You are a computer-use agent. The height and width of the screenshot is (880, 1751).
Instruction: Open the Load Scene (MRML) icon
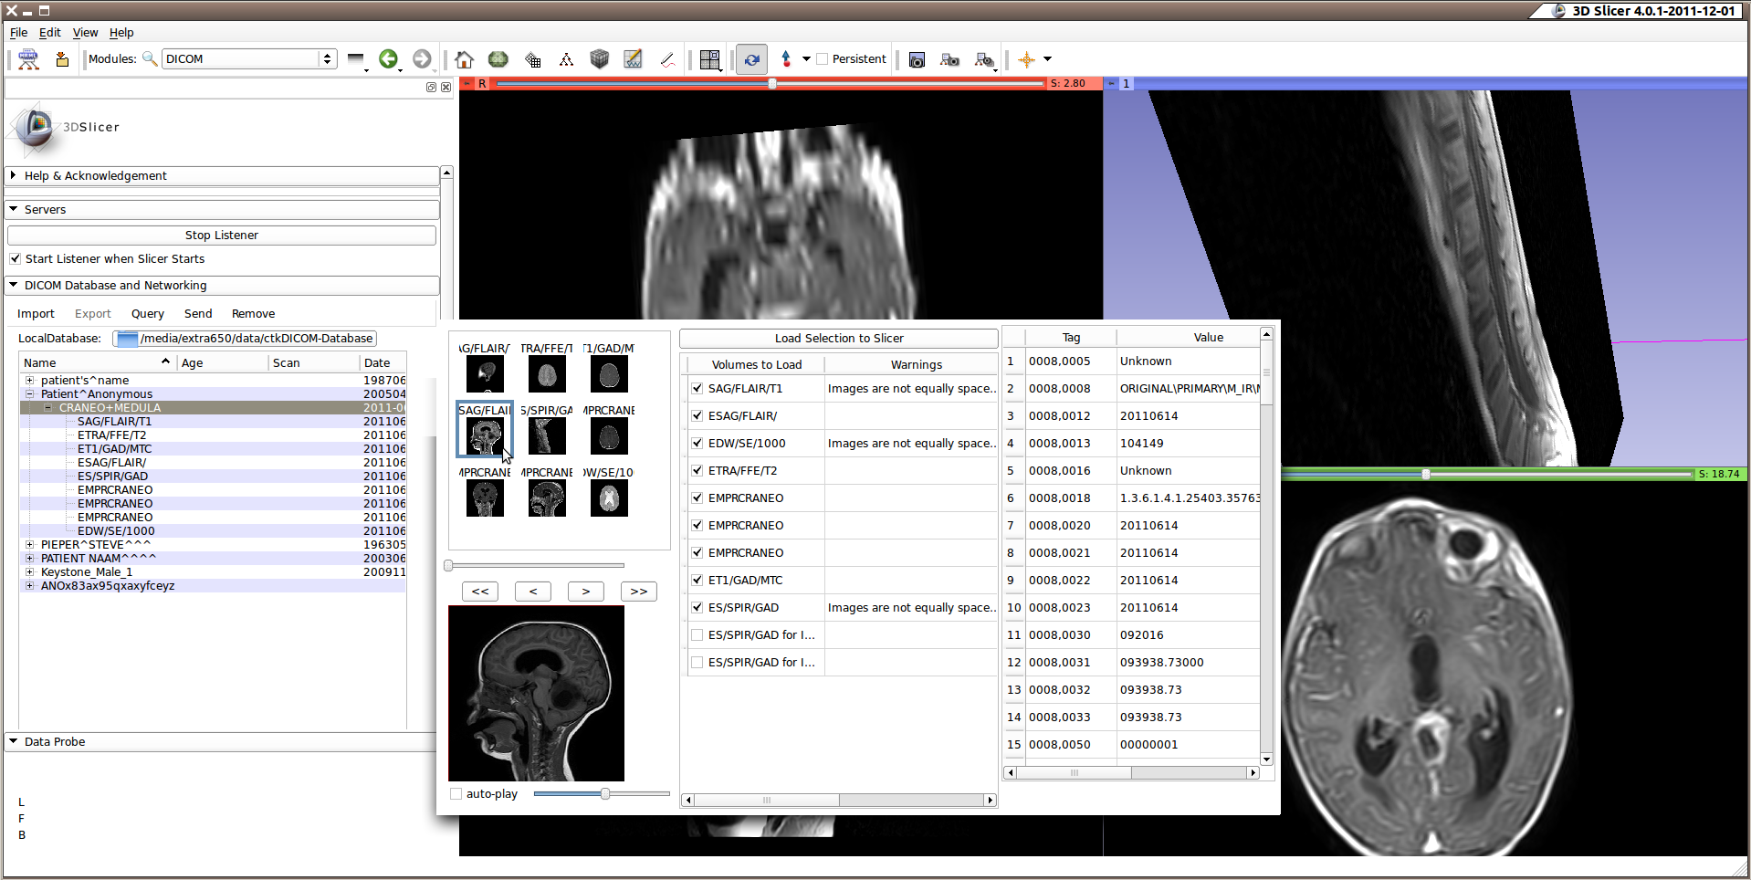click(x=28, y=59)
